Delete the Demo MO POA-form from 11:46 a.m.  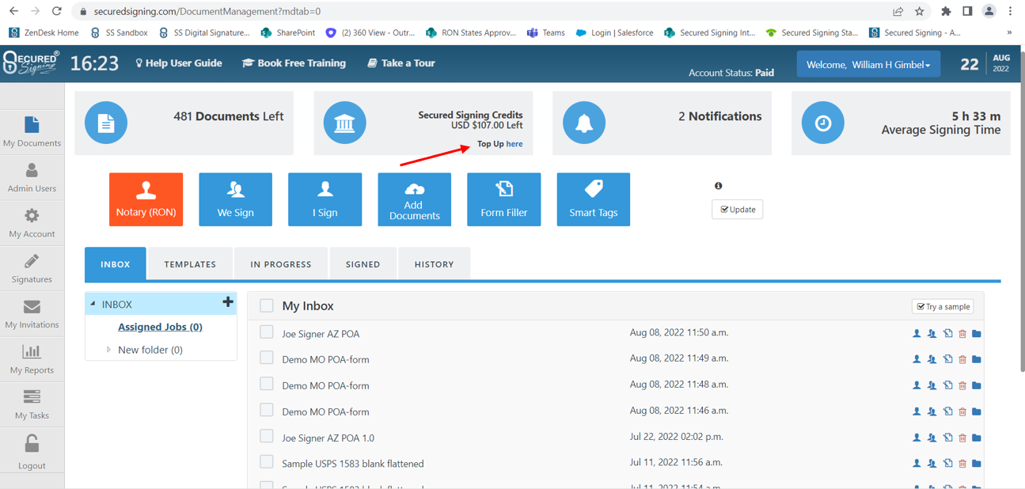coord(962,411)
